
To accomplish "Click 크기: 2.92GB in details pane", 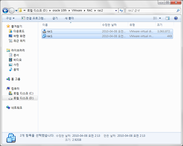I will coord(73,140).
